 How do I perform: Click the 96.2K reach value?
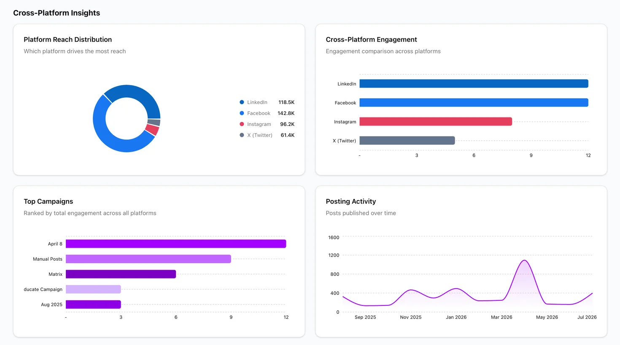287,124
